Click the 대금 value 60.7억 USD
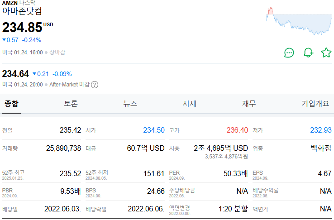The width and height of the screenshot is (334, 220). tap(146, 148)
